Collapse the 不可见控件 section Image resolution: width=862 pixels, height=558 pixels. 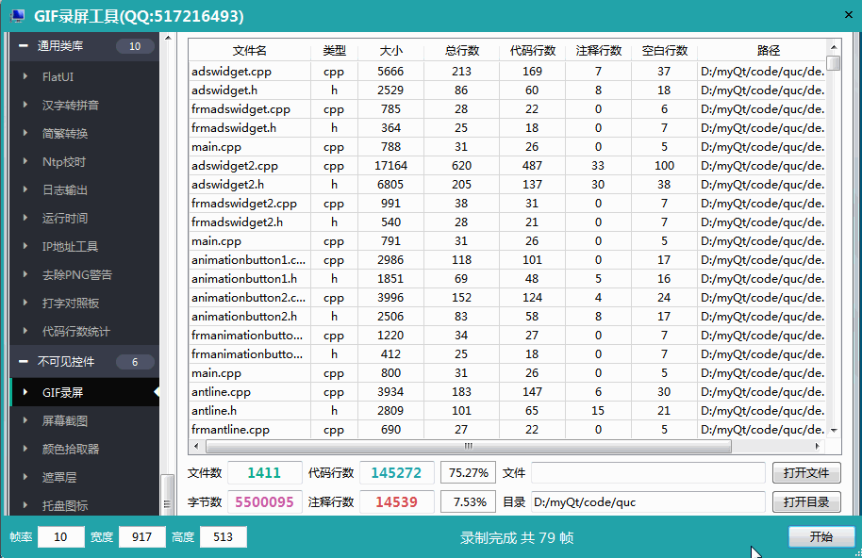coord(24,362)
